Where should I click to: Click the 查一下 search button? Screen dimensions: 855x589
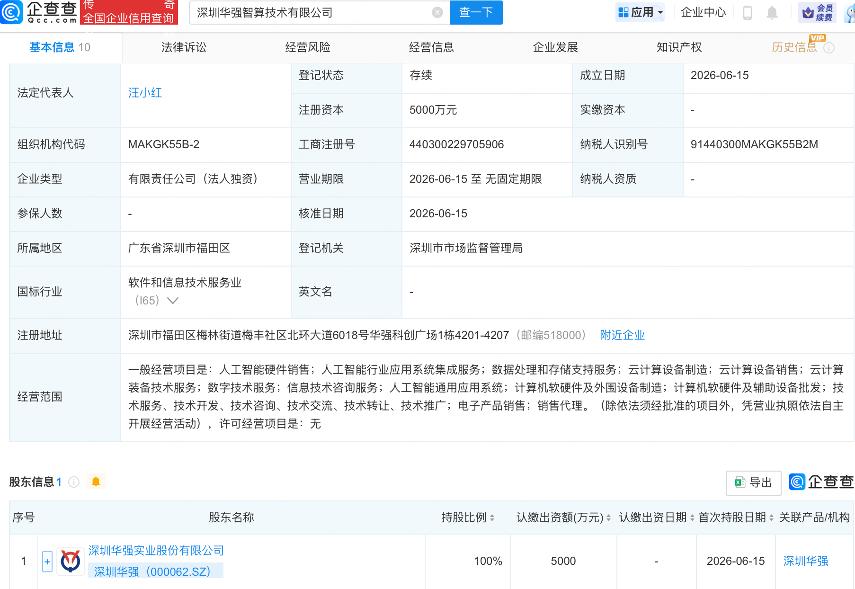(476, 13)
